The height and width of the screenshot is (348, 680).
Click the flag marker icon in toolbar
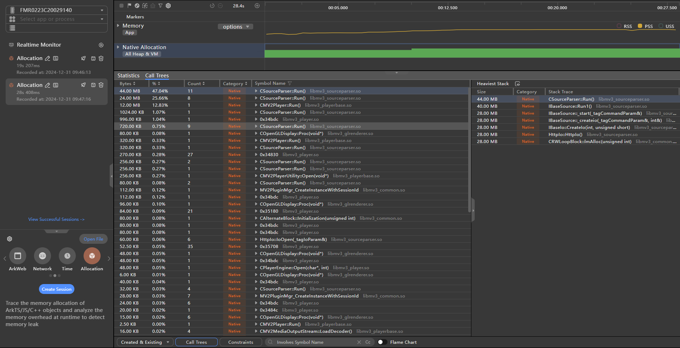pyautogui.click(x=129, y=6)
